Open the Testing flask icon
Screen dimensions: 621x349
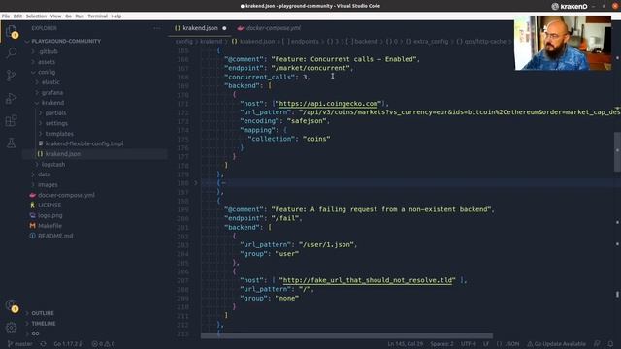(11, 143)
